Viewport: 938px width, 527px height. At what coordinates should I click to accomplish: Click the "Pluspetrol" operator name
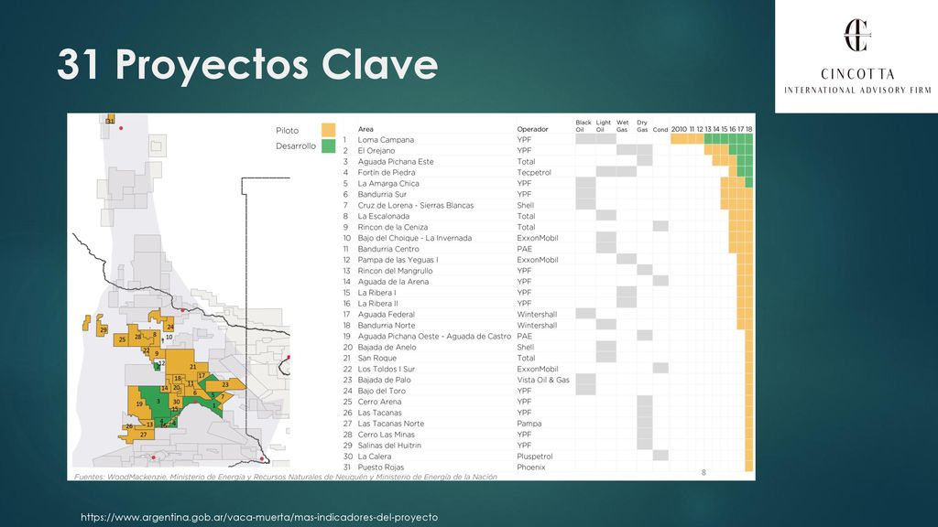(535, 457)
